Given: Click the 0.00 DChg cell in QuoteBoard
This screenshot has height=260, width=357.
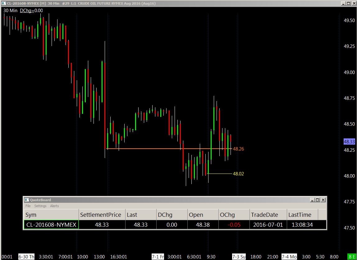Looking at the screenshot, I should click(x=172, y=225).
